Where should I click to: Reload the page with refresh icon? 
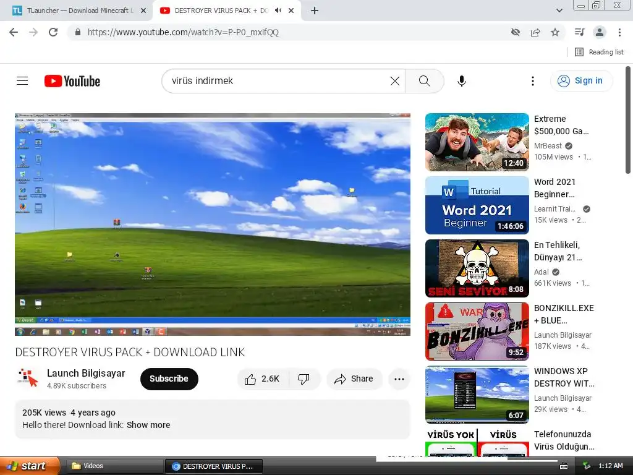(x=53, y=32)
